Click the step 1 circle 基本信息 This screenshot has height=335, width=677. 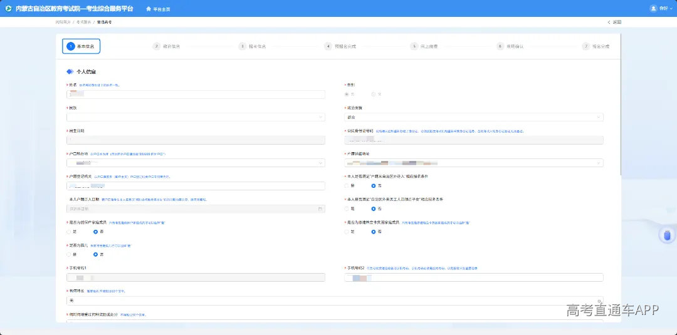point(71,46)
